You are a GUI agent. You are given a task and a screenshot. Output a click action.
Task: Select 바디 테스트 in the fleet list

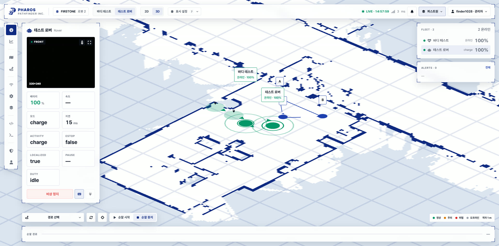(456, 41)
